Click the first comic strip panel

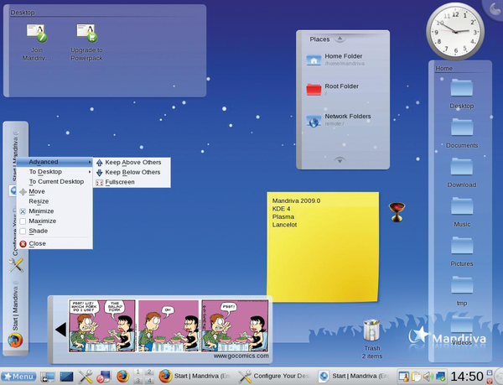coord(102,325)
